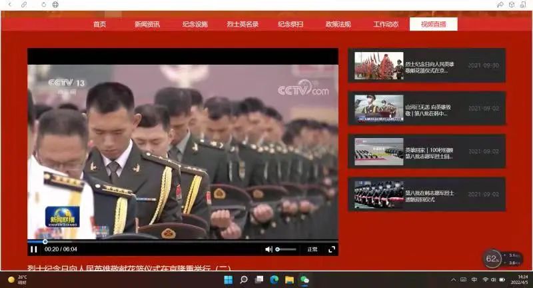Open Microsoft Edge from the taskbar
The image size is (533, 288).
tap(274, 279)
